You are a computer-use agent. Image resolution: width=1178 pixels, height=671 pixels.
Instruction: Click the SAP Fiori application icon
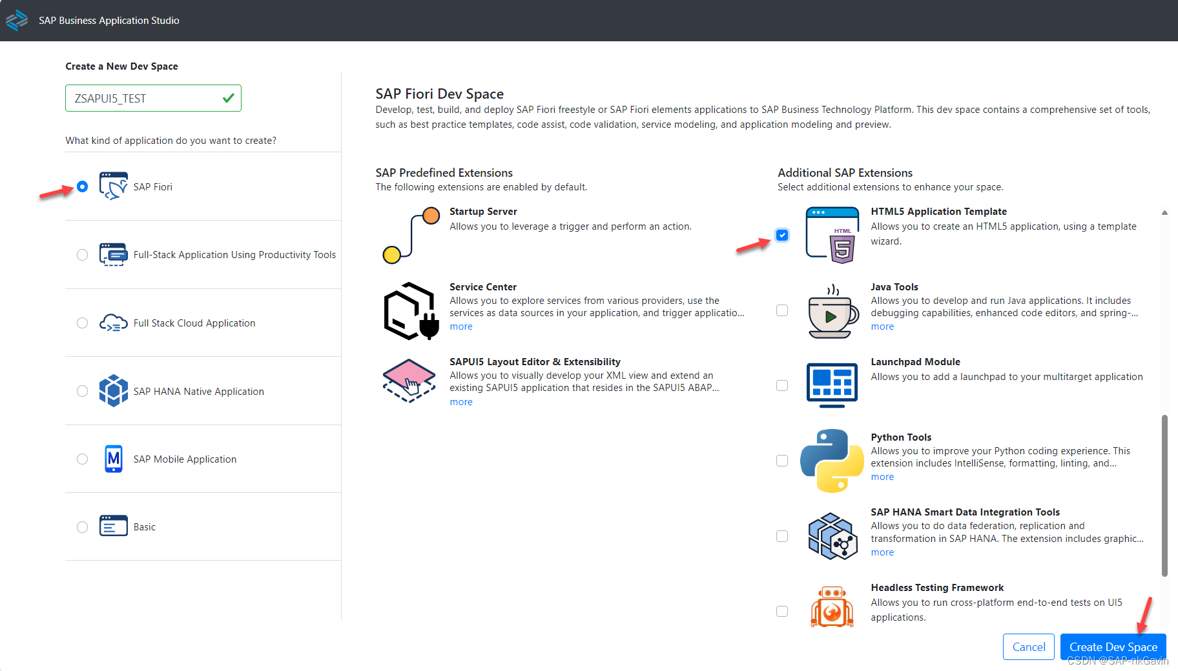click(113, 186)
